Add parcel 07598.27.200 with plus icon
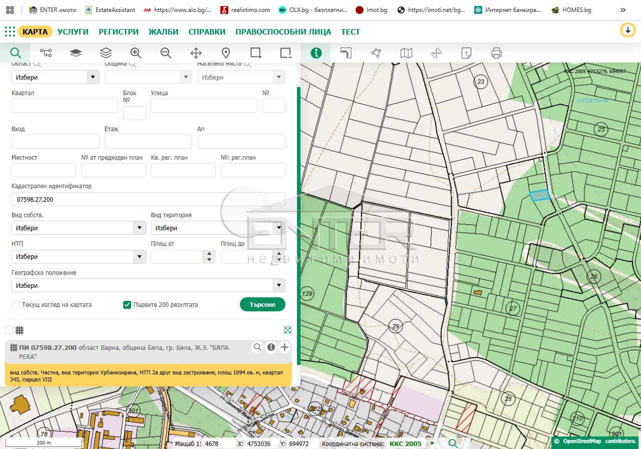The width and height of the screenshot is (641, 449). 284,347
